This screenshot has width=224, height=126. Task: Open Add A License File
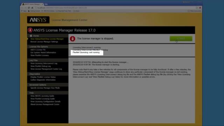tap(38, 50)
